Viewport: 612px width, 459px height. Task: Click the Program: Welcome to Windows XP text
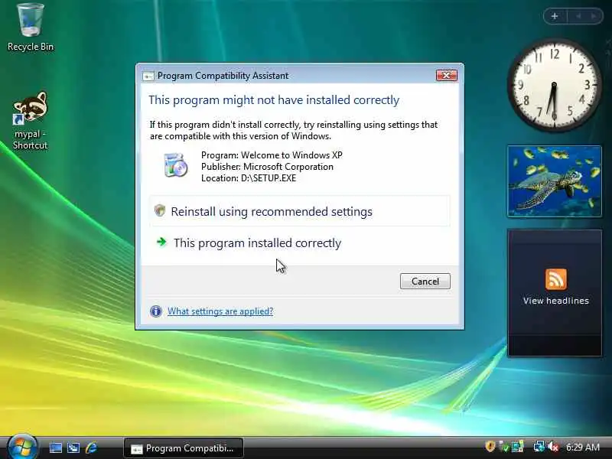pos(272,155)
